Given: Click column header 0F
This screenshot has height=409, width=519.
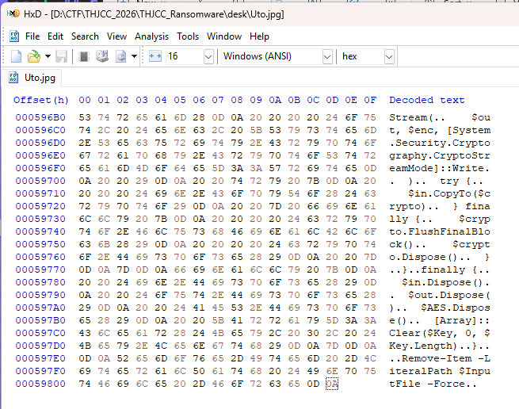Looking at the screenshot, I should click(370, 100).
